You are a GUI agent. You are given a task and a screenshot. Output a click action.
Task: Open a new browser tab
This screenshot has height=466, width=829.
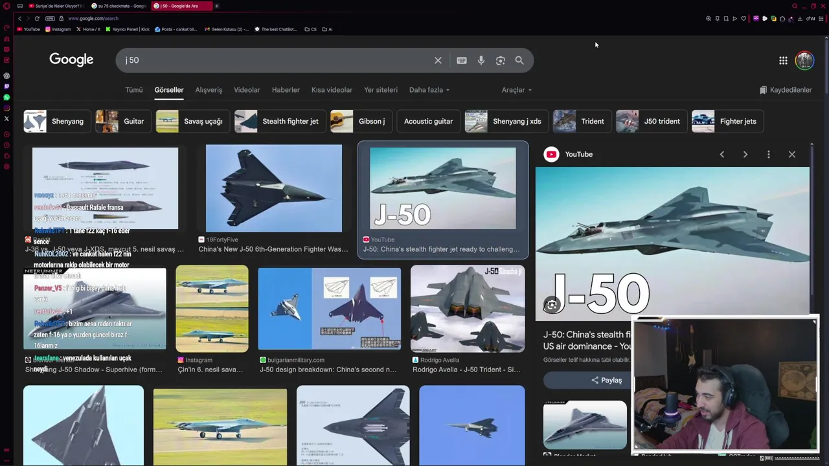pos(217,6)
